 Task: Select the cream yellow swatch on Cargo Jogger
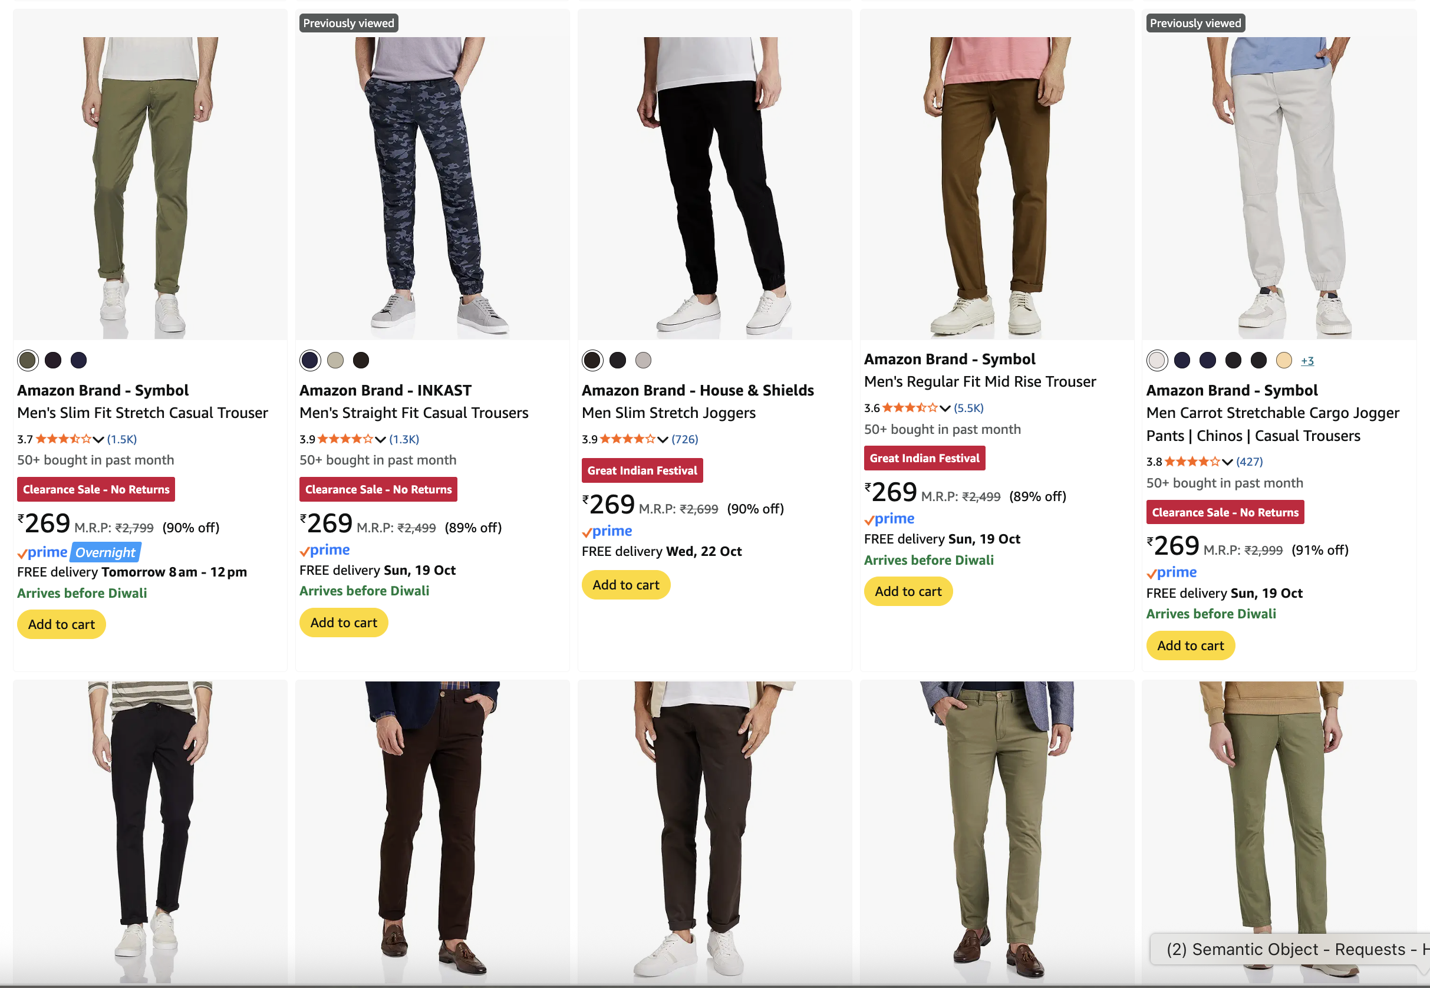pos(1284,360)
